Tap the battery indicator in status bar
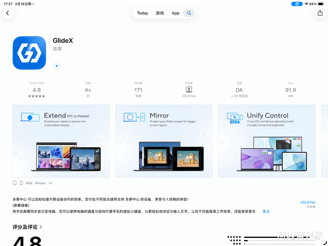Screen dimensions: 328x246 click(x=321, y=4)
